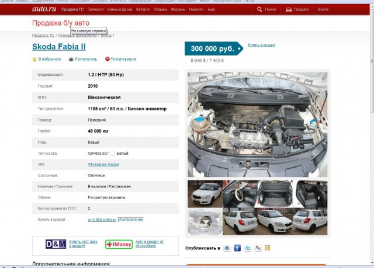Click the 1.2 i HTP (60 Hp) value
374x268 pixels.
coord(106,75)
